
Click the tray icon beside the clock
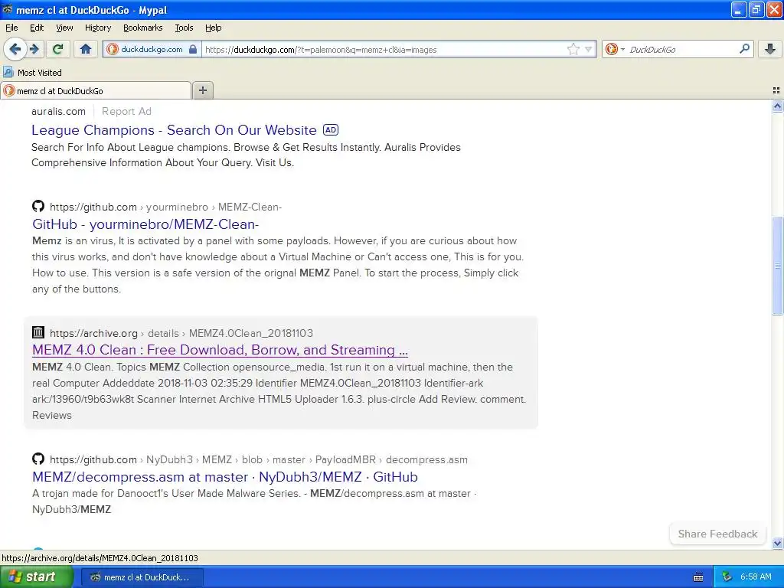tap(727, 577)
